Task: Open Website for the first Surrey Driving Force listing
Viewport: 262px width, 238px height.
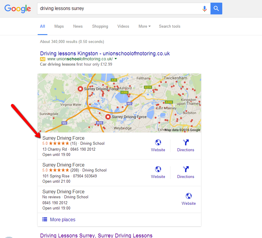Action: tap(158, 145)
